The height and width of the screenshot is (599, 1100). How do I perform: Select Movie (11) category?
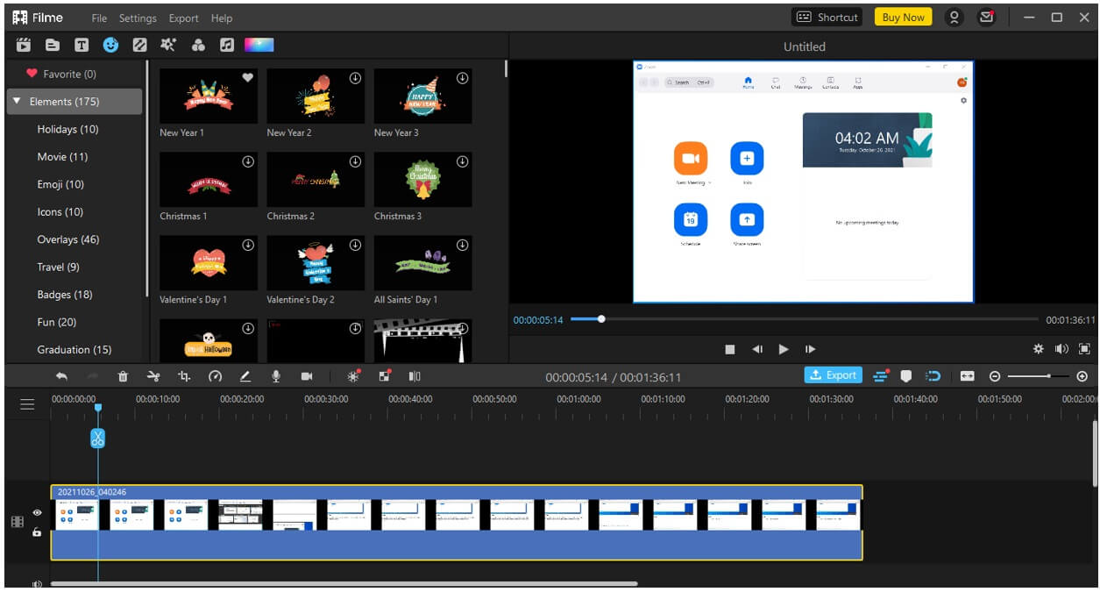[62, 157]
